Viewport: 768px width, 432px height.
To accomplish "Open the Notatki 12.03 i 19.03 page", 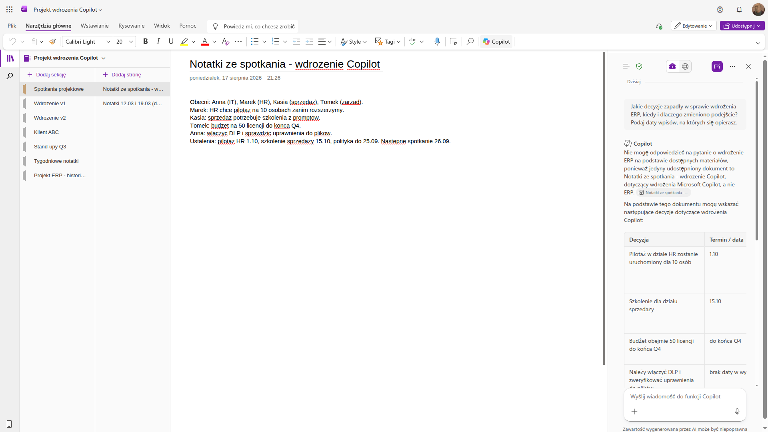I will (x=132, y=104).
